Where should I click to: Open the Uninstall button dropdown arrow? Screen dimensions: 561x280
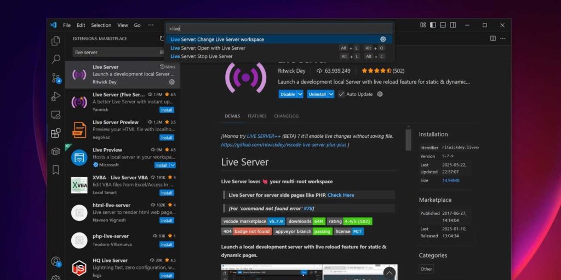coord(331,94)
